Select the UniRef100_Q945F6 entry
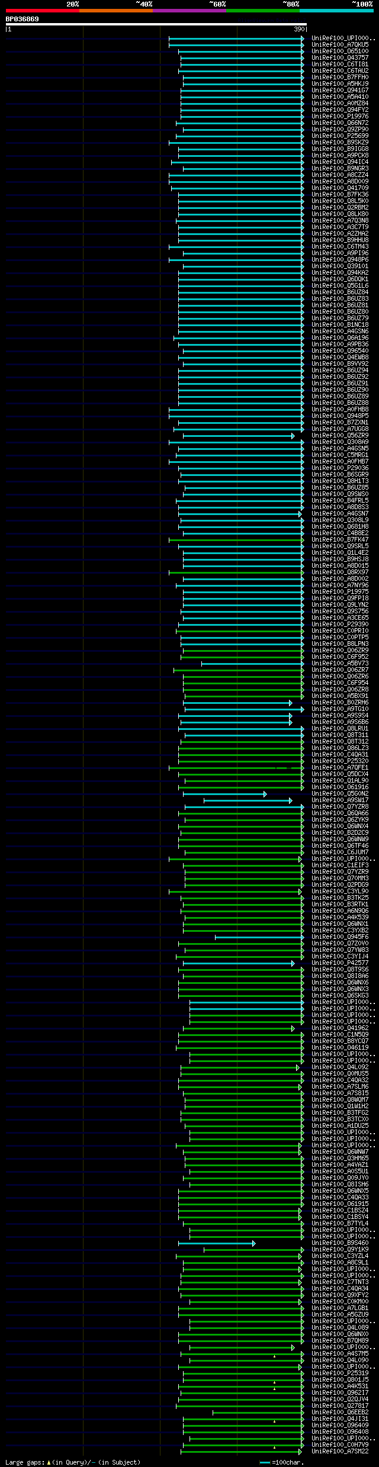 (340, 937)
